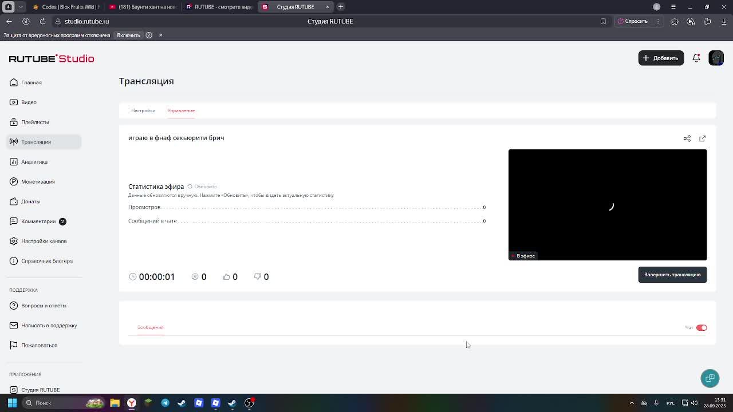Viewport: 733px width, 412px height.
Task: Open the volume control in system tray
Action: click(x=695, y=403)
